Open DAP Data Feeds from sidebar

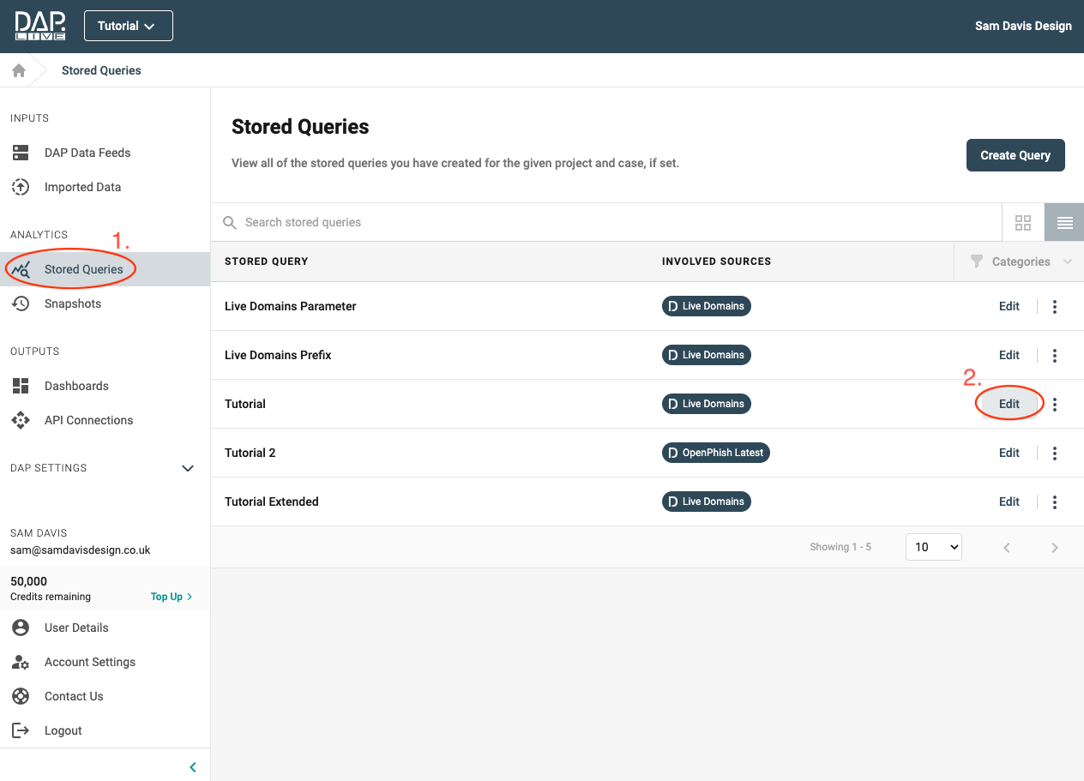coord(87,153)
